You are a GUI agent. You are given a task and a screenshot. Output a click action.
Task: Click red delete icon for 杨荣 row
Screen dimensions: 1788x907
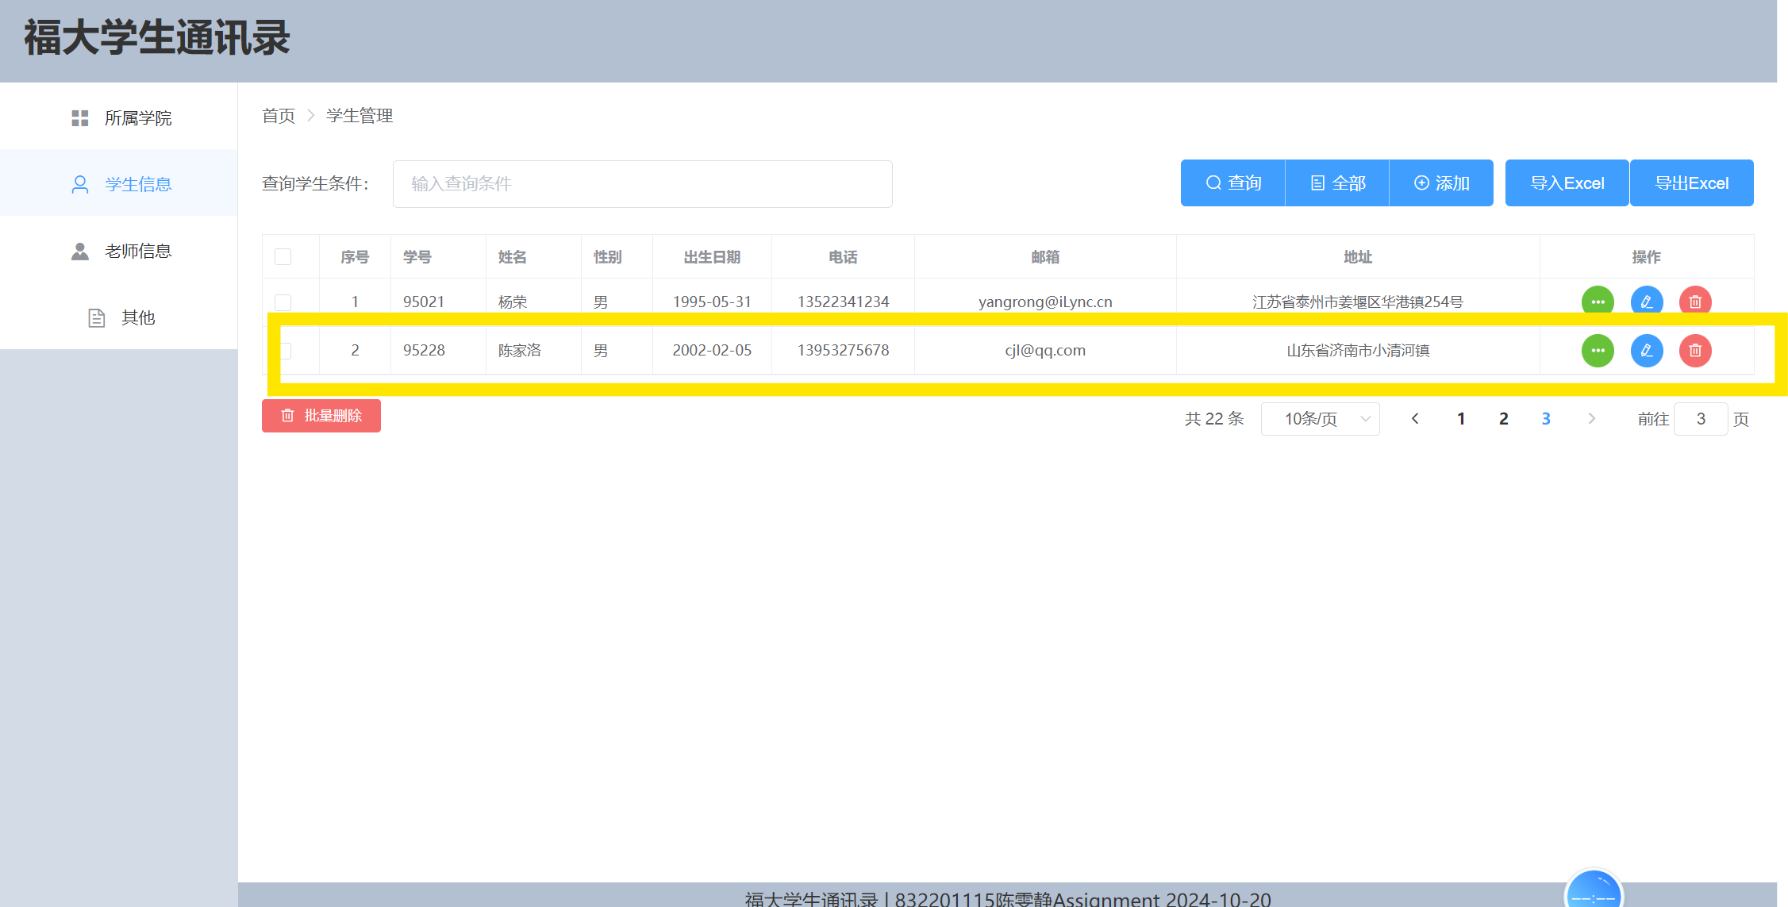pos(1695,302)
